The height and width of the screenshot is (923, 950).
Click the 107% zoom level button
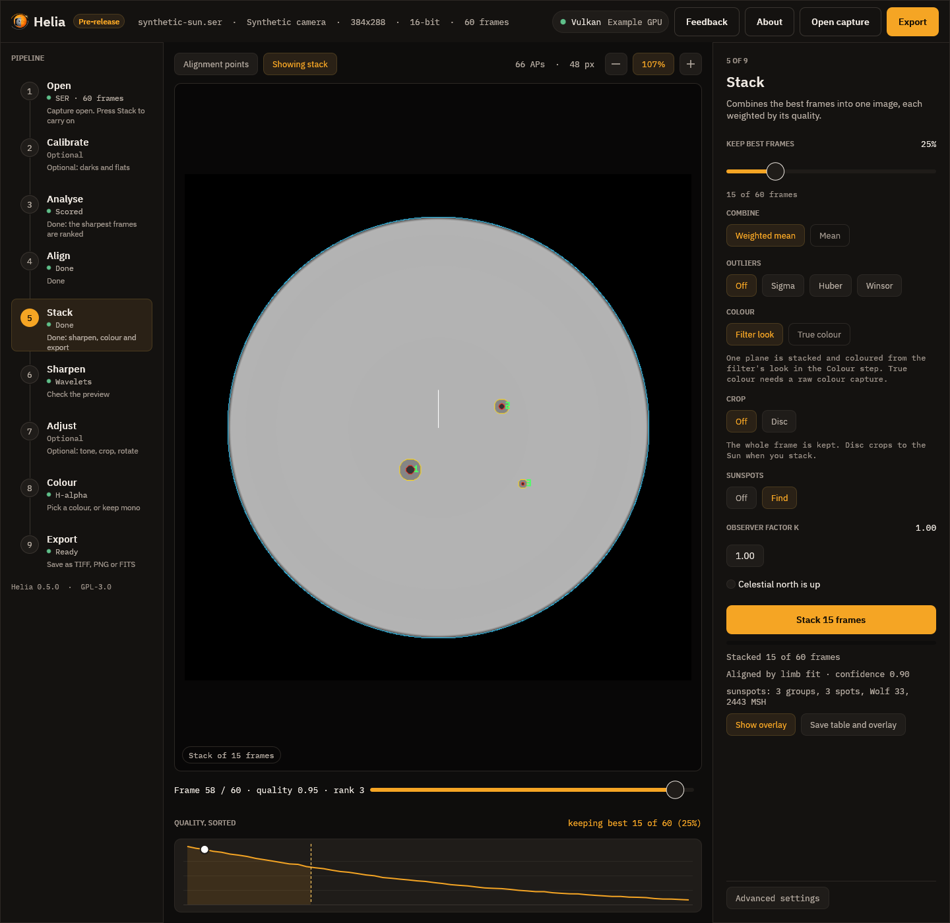653,64
